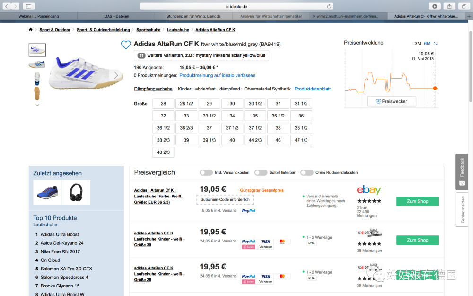
Task: Open the Feedback side tab
Action: [x=462, y=172]
